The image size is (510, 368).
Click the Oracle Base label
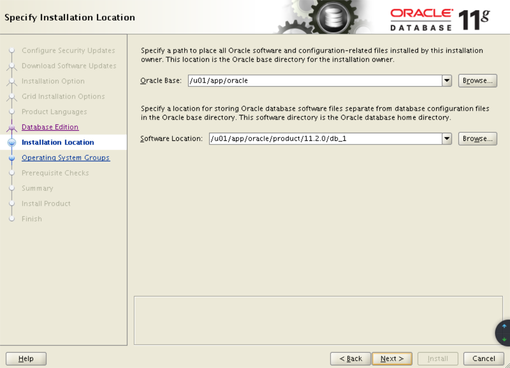(161, 80)
